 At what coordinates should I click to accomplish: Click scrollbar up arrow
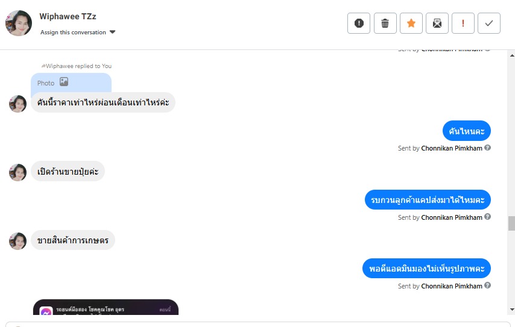(512, 55)
